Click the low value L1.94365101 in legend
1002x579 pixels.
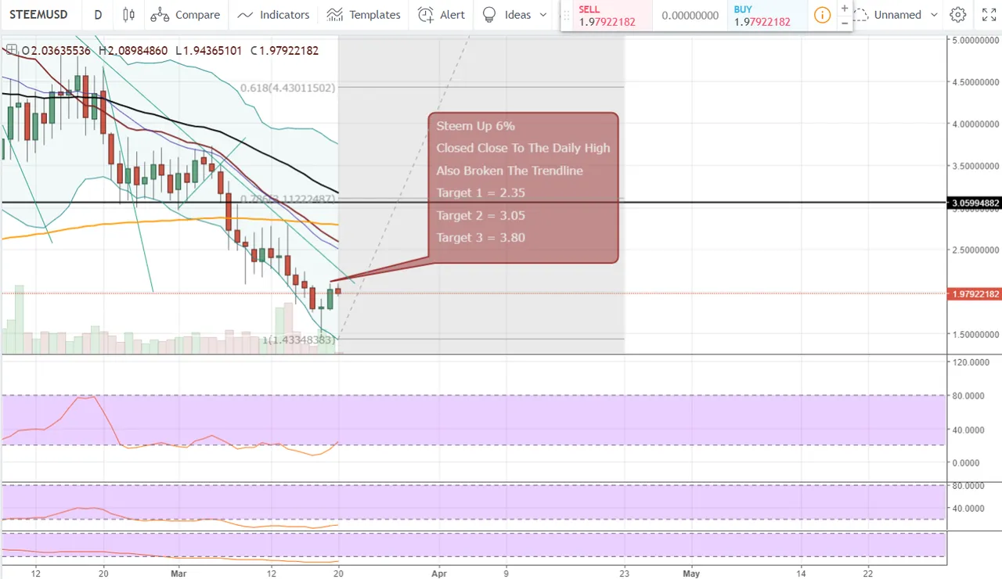tap(208, 50)
